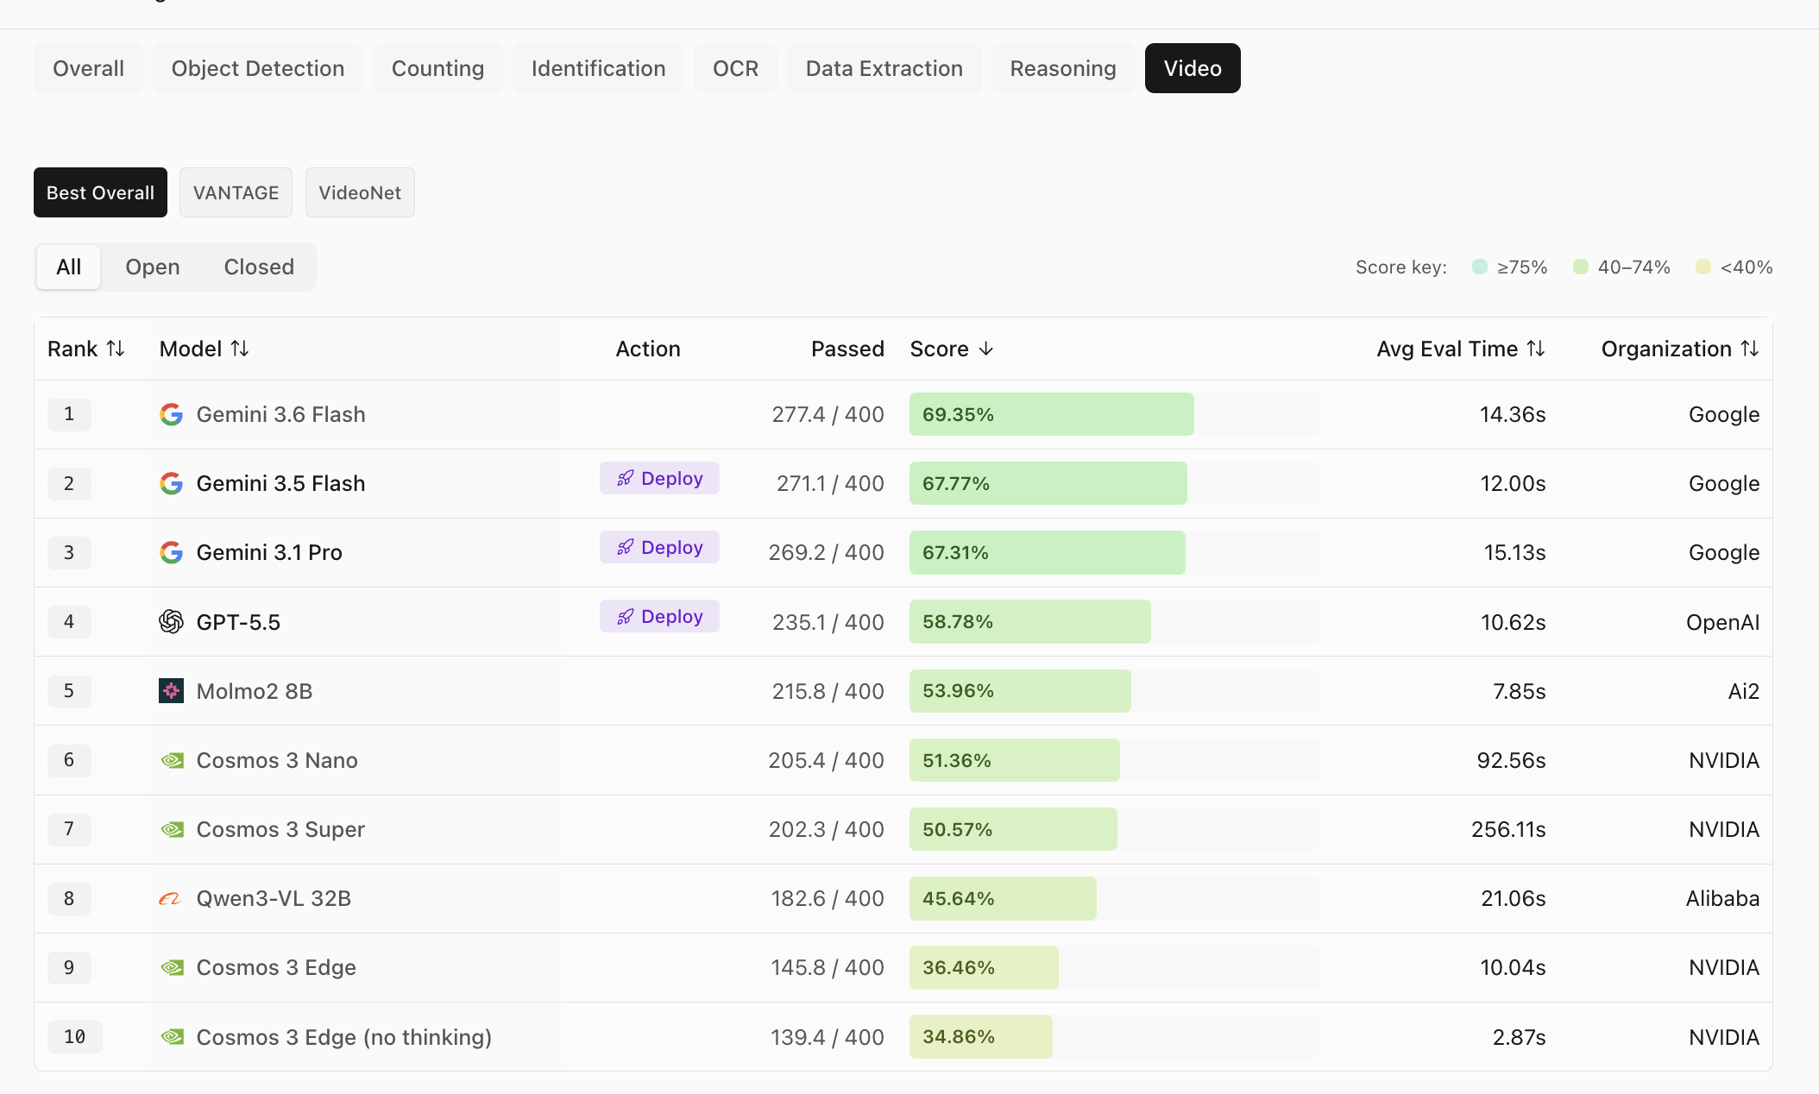Sort table by Rank arrows icon

coord(116,349)
